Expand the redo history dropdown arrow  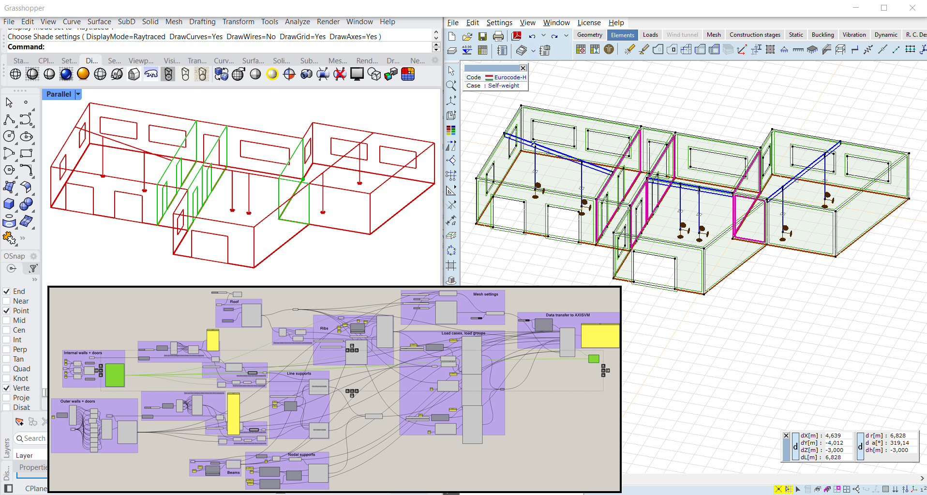pos(566,36)
